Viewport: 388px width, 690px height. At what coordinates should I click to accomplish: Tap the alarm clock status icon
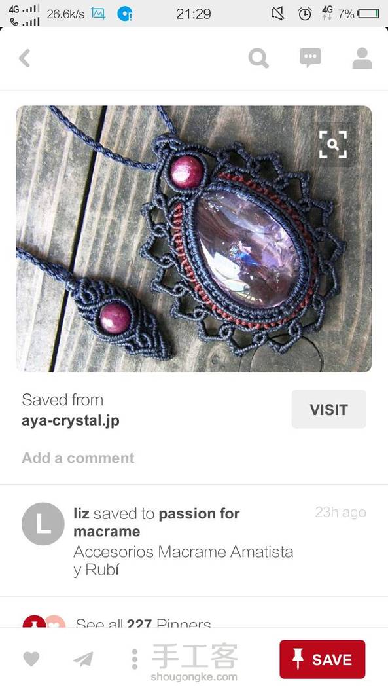click(304, 14)
